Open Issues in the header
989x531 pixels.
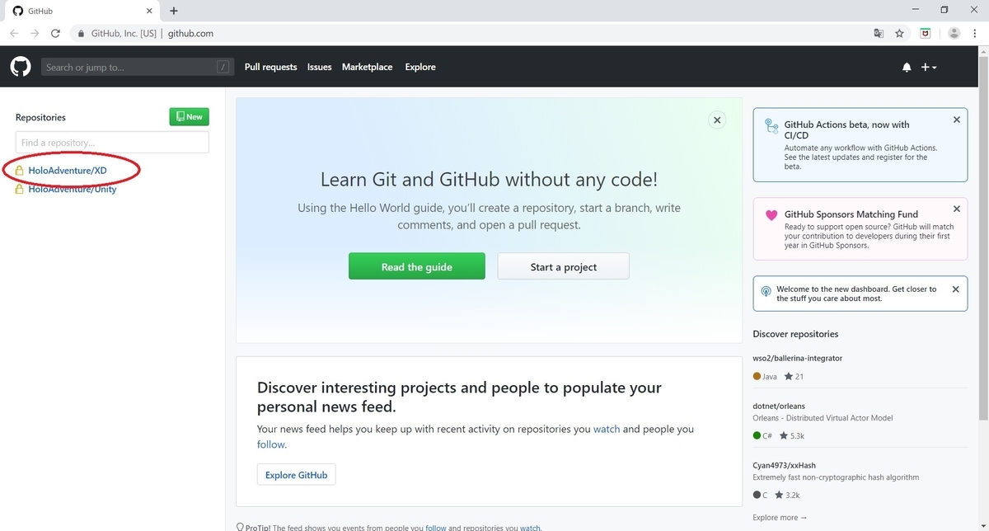pyautogui.click(x=320, y=68)
